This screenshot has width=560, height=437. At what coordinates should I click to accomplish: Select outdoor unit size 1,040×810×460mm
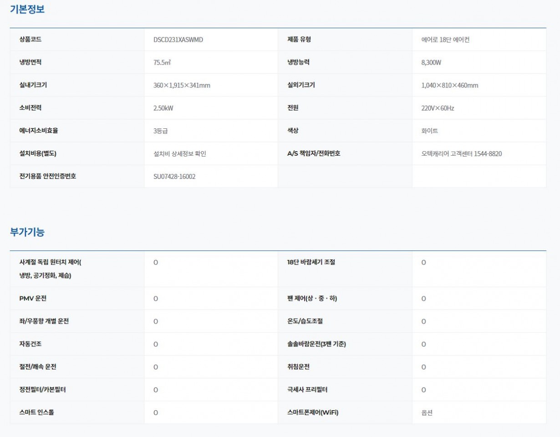pyautogui.click(x=450, y=85)
